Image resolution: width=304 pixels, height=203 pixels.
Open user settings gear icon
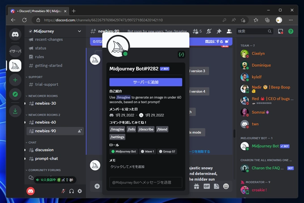[x=80, y=191]
